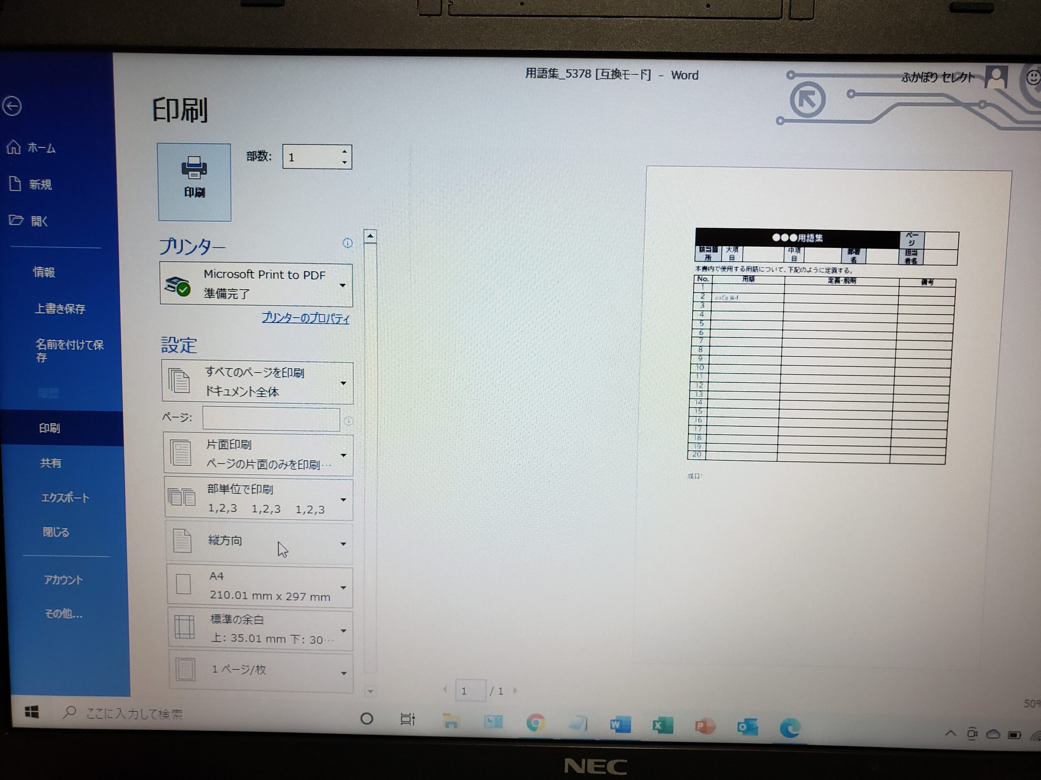Click the printer icon of Microsoft Print to PDF

click(x=177, y=286)
